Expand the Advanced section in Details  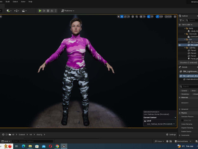click(x=180, y=109)
